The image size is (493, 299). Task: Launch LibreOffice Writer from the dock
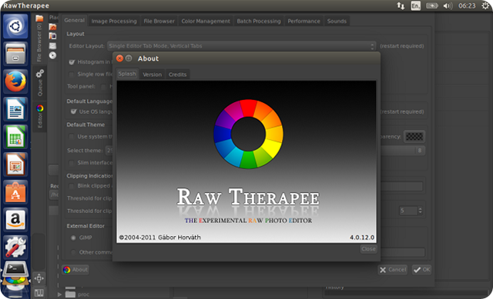[x=15, y=109]
